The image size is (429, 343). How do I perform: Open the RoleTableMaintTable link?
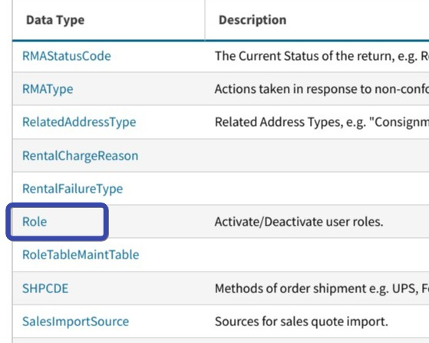[81, 255]
